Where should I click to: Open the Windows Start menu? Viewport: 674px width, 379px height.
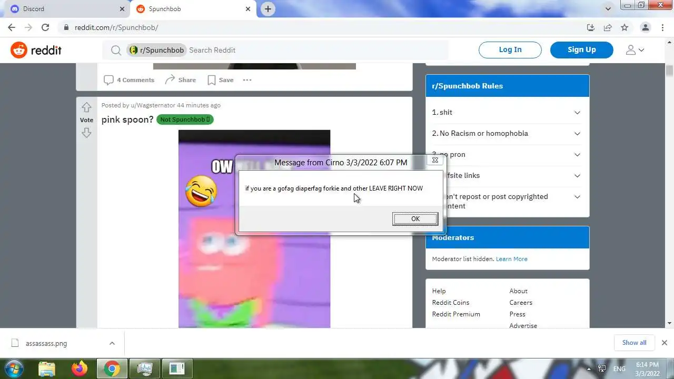coord(14,368)
